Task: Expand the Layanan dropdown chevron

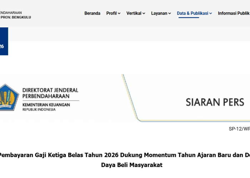Action: 170,14
